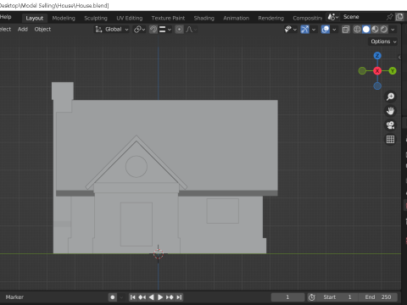
Task: Jump to the start frame
Action: point(132,297)
